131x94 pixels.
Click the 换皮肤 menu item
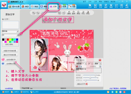(x=113, y=2)
